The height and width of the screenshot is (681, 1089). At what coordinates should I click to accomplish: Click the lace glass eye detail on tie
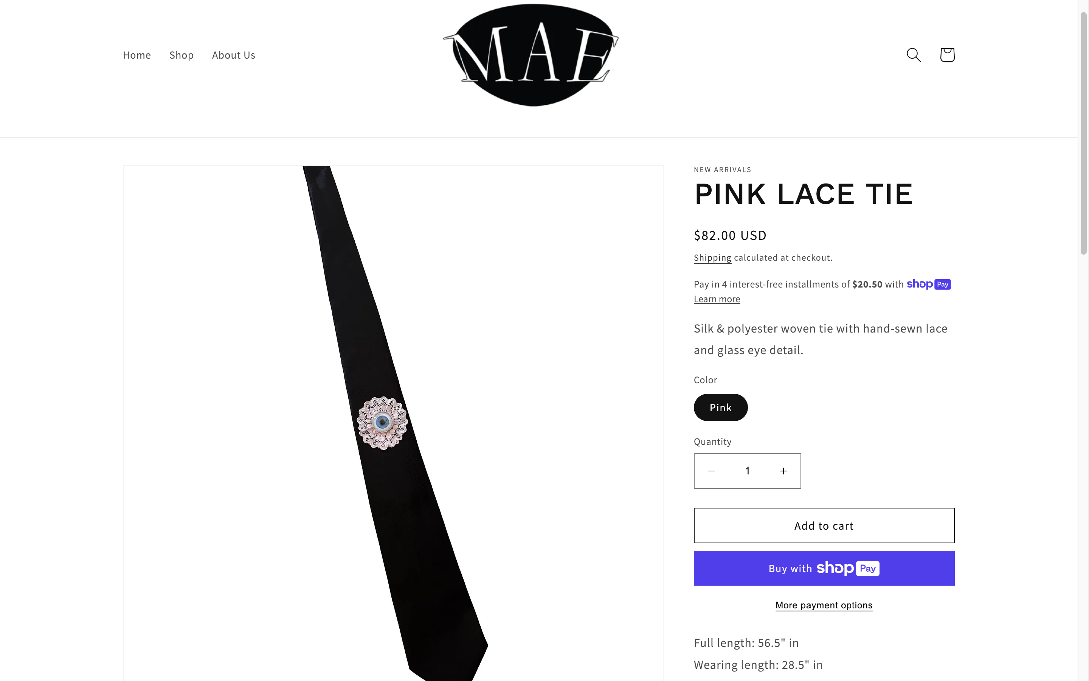click(383, 423)
